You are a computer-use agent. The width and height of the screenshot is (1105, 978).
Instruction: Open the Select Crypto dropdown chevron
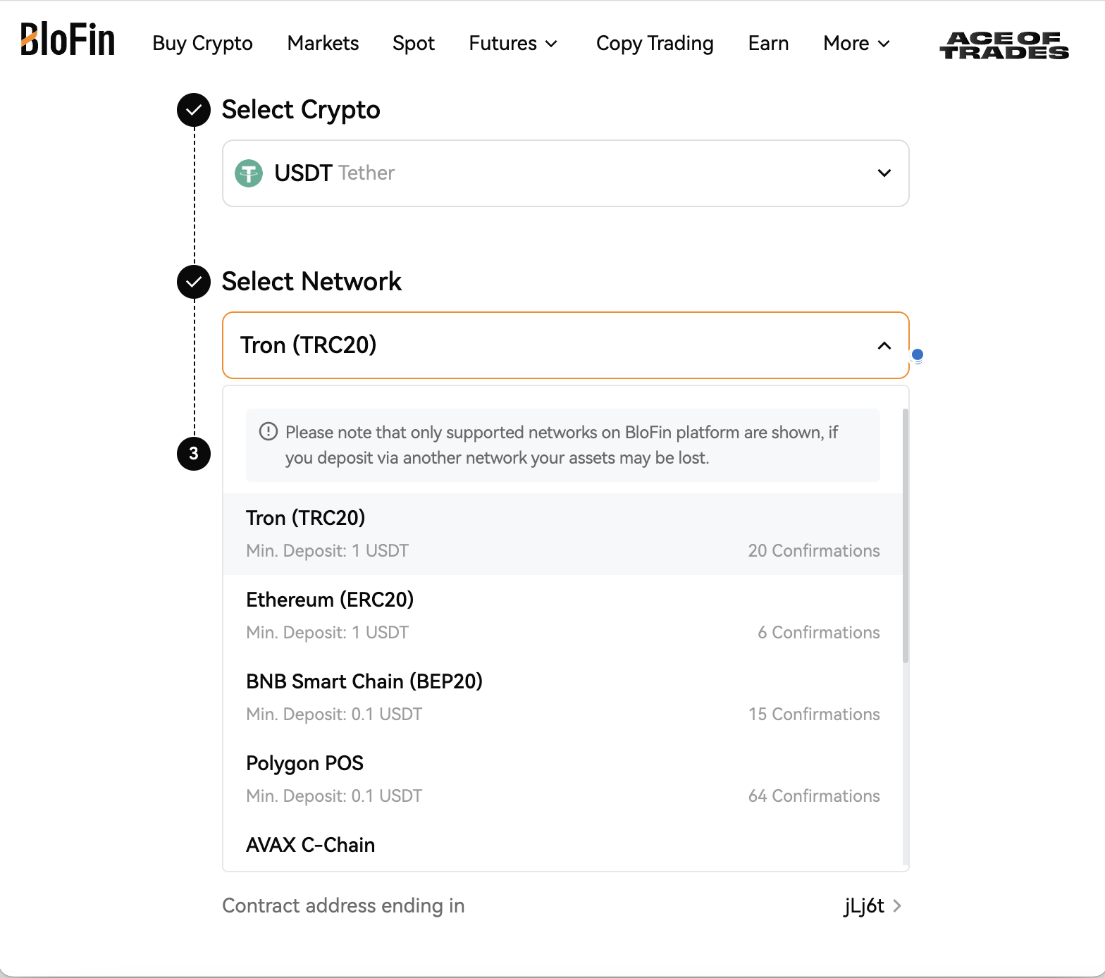884,173
